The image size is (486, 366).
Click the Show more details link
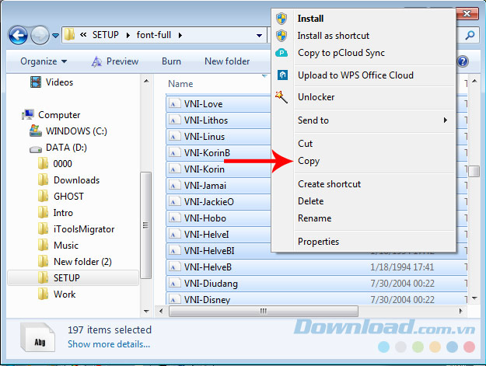click(108, 344)
